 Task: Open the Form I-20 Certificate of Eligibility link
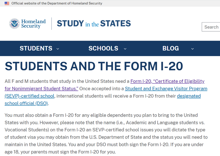click(167, 81)
